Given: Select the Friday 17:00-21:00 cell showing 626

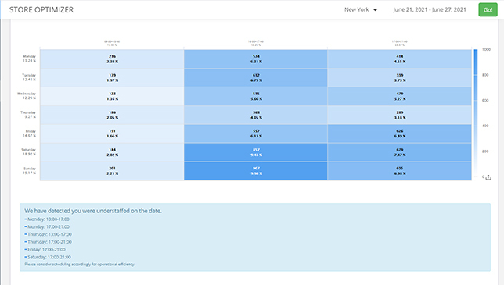Looking at the screenshot, I should pyautogui.click(x=400, y=134).
